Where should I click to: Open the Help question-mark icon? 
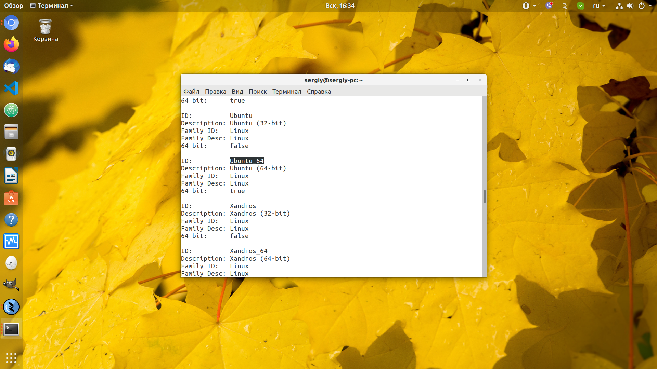click(x=11, y=220)
